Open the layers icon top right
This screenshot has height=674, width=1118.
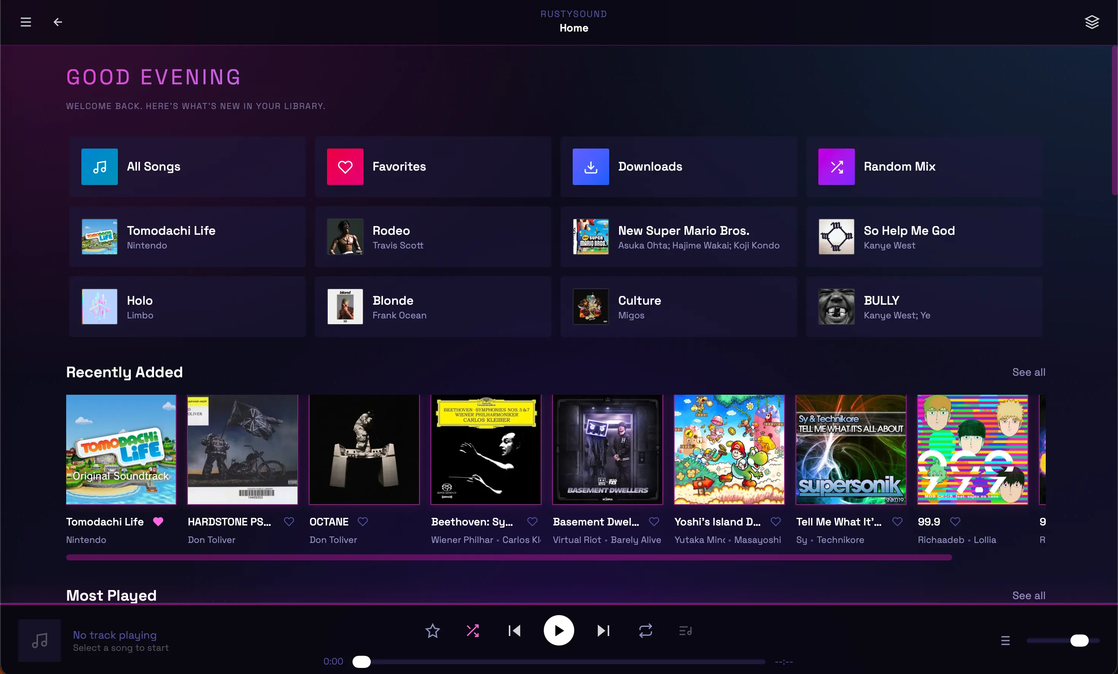(1092, 22)
